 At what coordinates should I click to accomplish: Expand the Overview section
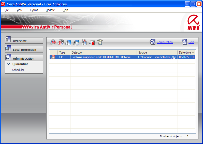24,41
